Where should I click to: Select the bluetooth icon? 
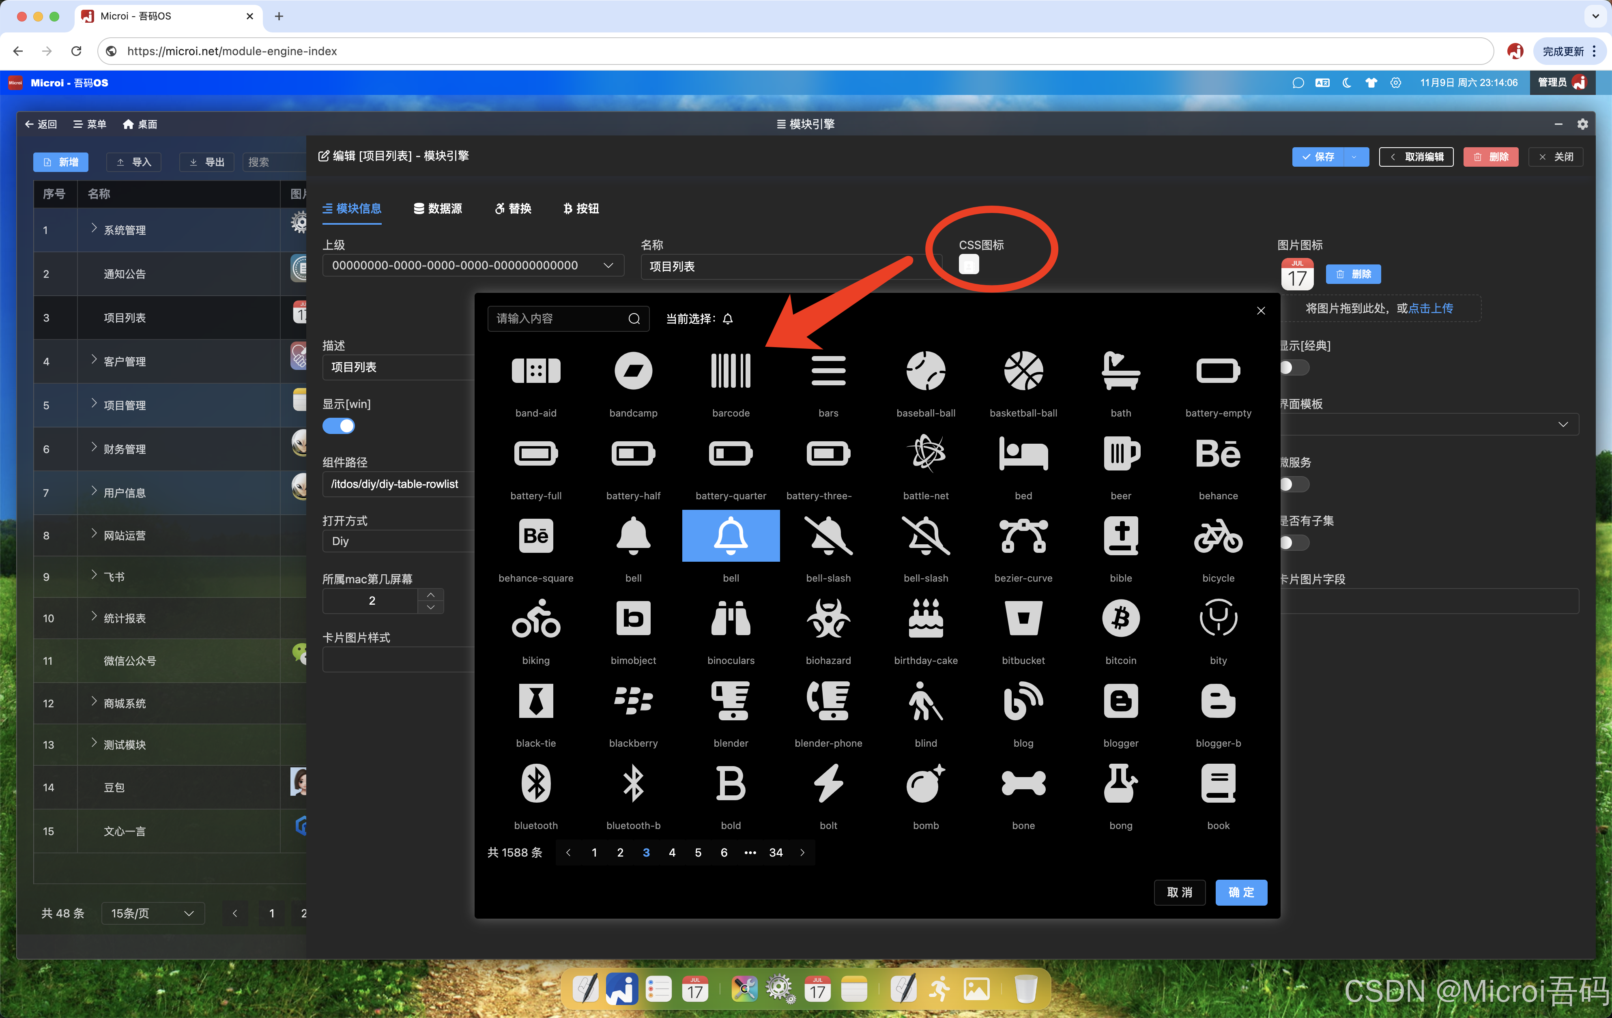[535, 784]
